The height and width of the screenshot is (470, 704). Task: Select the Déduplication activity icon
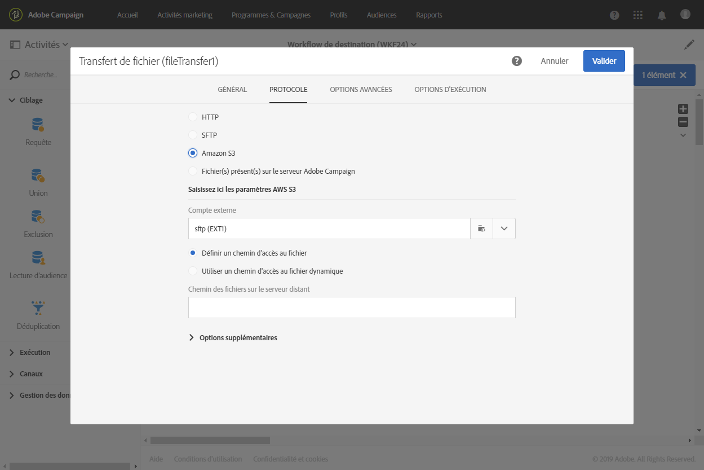[x=38, y=308]
